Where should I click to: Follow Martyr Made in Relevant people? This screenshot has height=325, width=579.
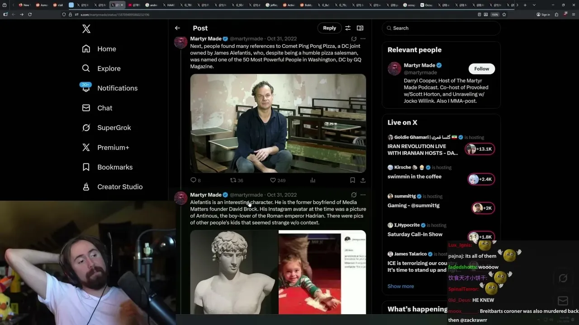pyautogui.click(x=481, y=69)
